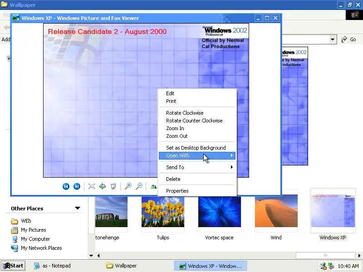Switch to as - Notepad taskbar item
Viewport: 363px width, 272px height.
point(52,266)
